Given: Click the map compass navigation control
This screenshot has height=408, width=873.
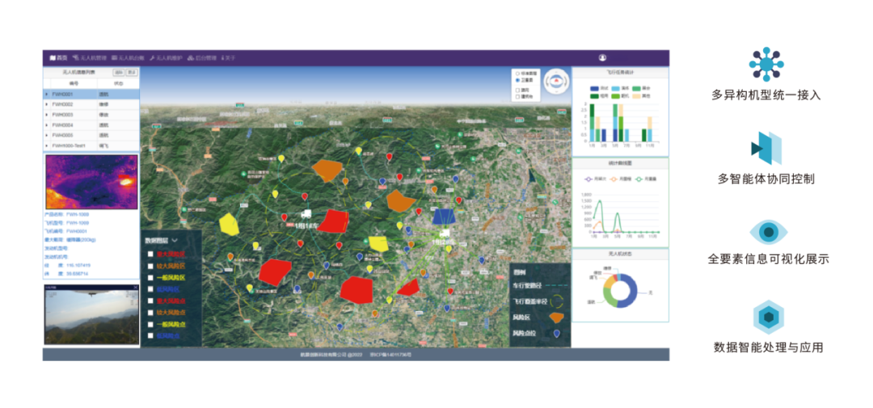Looking at the screenshot, I should [556, 82].
